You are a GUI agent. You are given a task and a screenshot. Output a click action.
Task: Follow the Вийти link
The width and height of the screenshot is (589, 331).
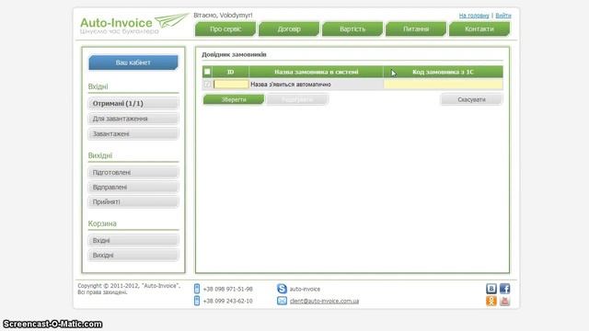click(x=503, y=16)
